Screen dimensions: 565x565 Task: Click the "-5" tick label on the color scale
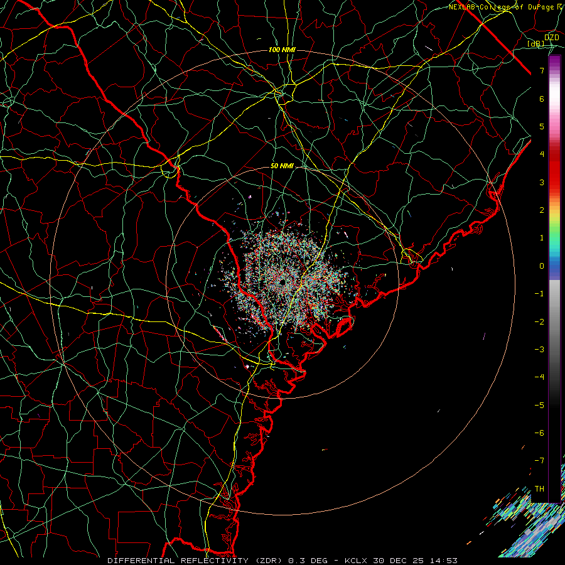pyautogui.click(x=539, y=406)
